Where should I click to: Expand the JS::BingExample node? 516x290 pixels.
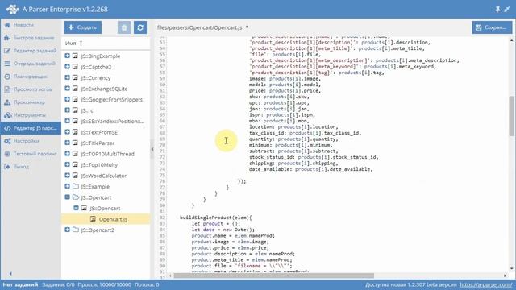pyautogui.click(x=67, y=56)
